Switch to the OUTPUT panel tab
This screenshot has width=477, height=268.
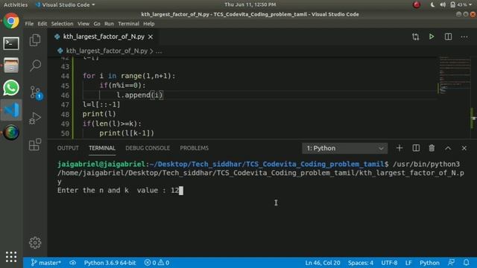pyautogui.click(x=68, y=148)
